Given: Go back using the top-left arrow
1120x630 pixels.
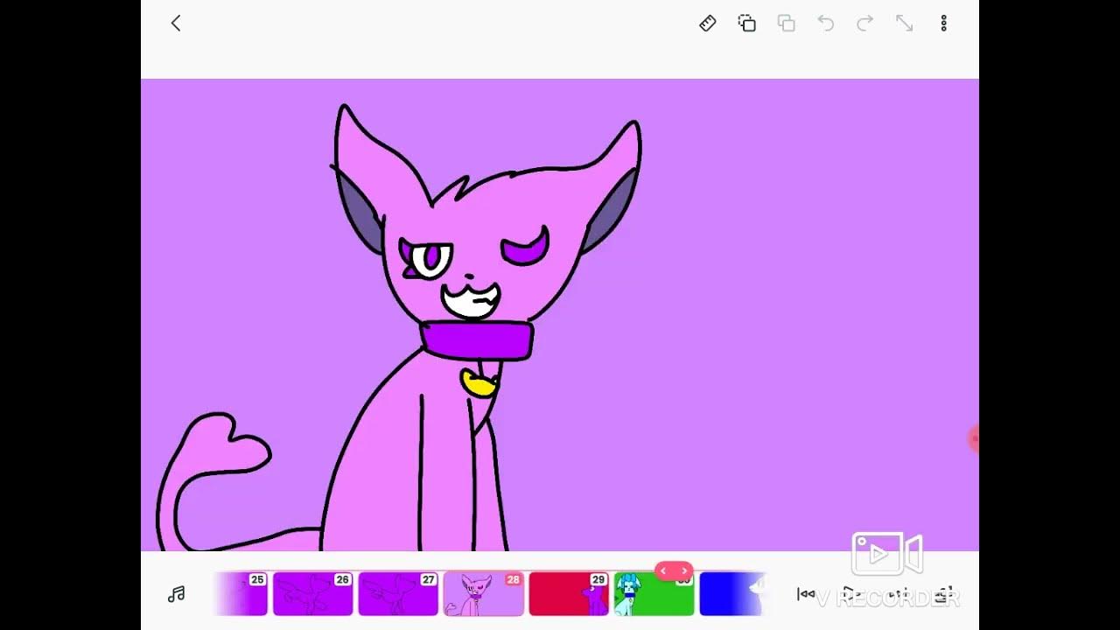Looking at the screenshot, I should tap(176, 24).
